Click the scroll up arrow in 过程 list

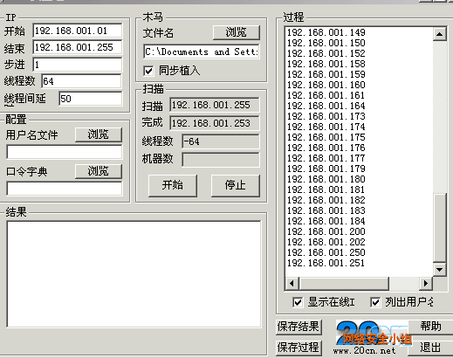click(x=439, y=34)
